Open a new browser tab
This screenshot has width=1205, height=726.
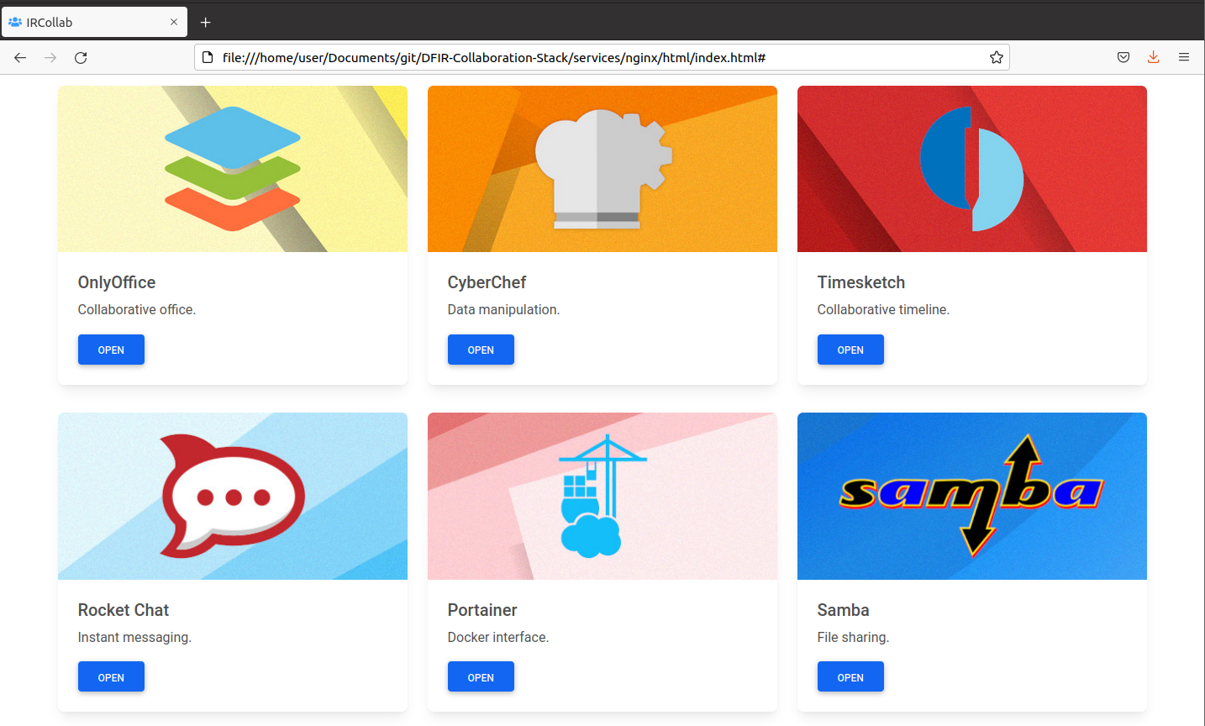(x=205, y=22)
